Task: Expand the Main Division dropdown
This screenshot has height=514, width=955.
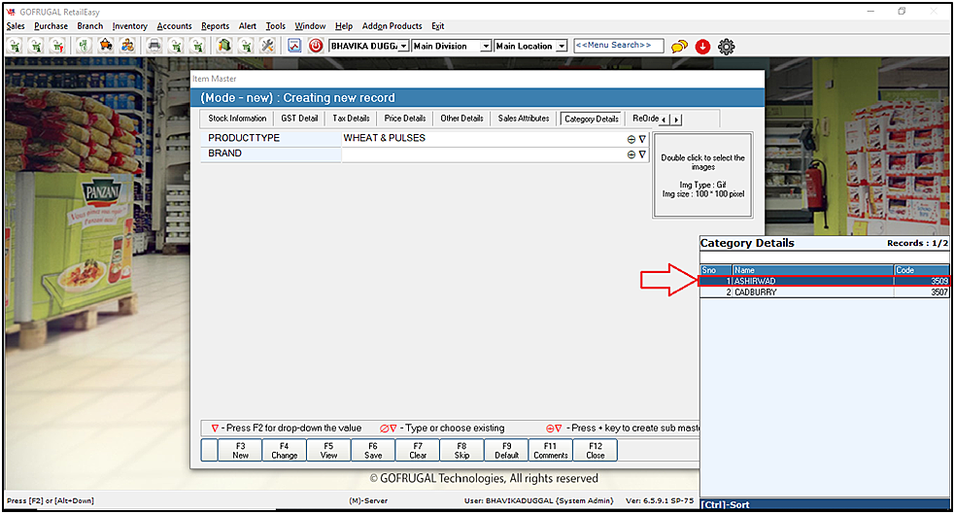Action: click(x=486, y=47)
